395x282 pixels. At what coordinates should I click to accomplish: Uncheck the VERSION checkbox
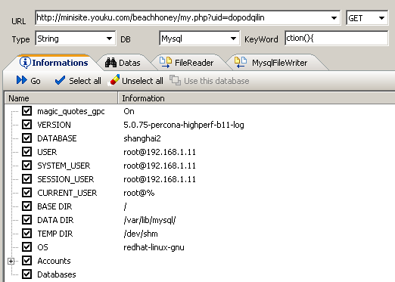pos(26,125)
